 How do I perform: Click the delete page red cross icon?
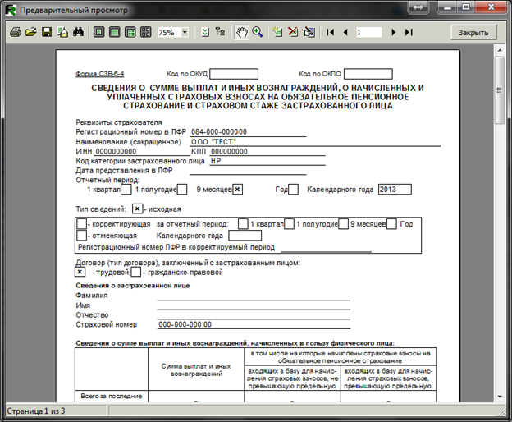pos(293,32)
